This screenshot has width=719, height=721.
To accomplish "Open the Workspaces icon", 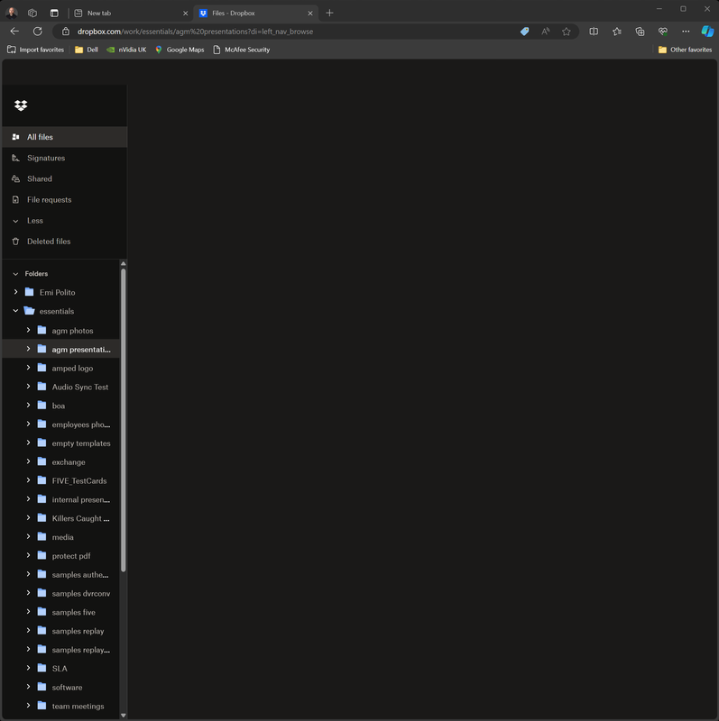I will (32, 13).
